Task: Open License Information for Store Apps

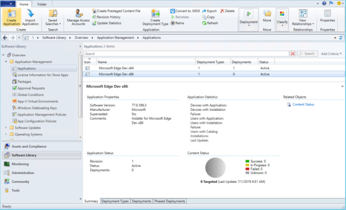Action: pos(43,75)
